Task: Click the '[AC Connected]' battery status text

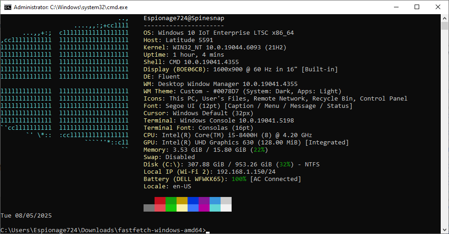Action: tap(276, 179)
